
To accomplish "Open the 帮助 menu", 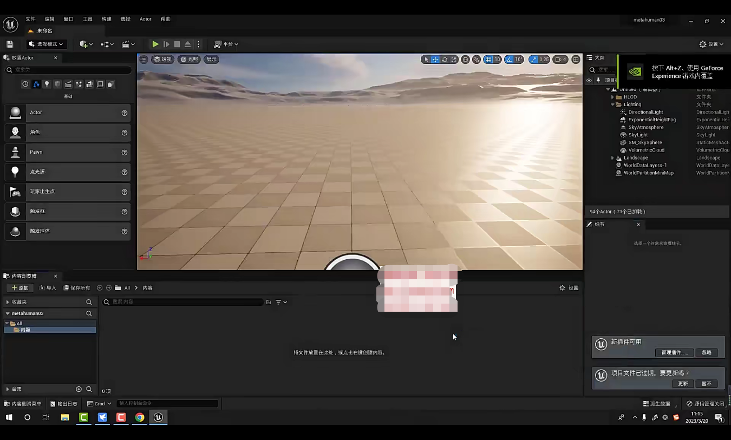I will [165, 19].
